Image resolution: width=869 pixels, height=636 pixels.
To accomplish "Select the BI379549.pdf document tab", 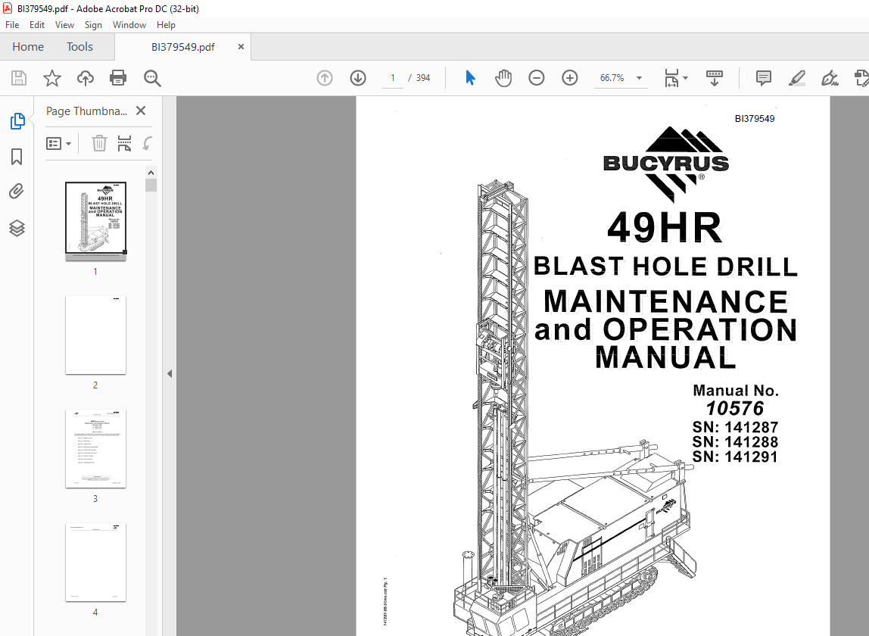I will 183,47.
